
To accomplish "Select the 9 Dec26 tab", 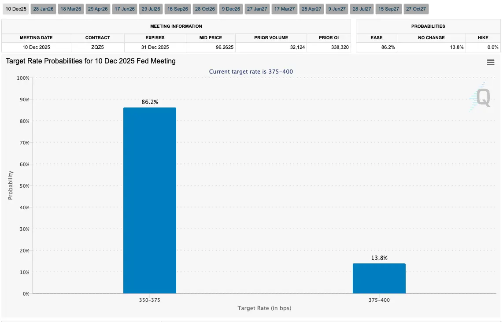I will 231,9.
